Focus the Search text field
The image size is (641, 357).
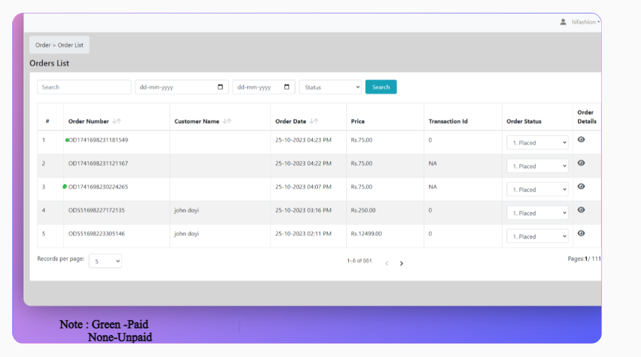coord(84,87)
